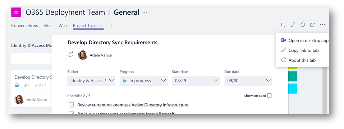Image resolution: width=344 pixels, height=129 pixels.
Task: Click the Identity & Access bucket heading
Action: click(x=31, y=46)
